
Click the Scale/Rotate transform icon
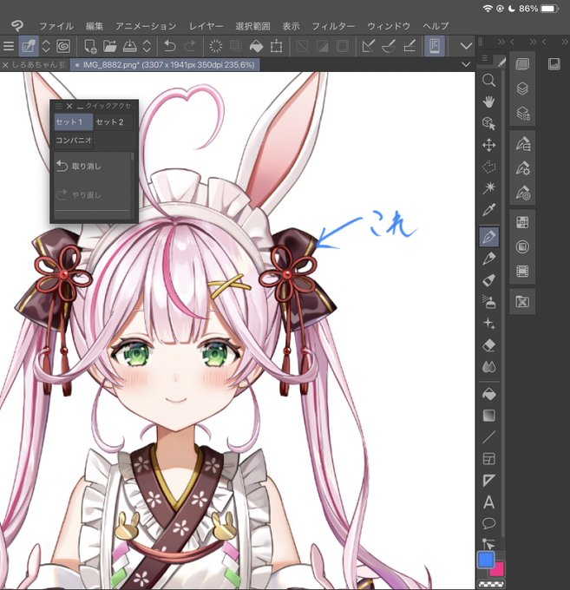[277, 46]
